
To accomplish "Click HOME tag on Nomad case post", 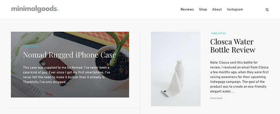I will (x=27, y=46).
